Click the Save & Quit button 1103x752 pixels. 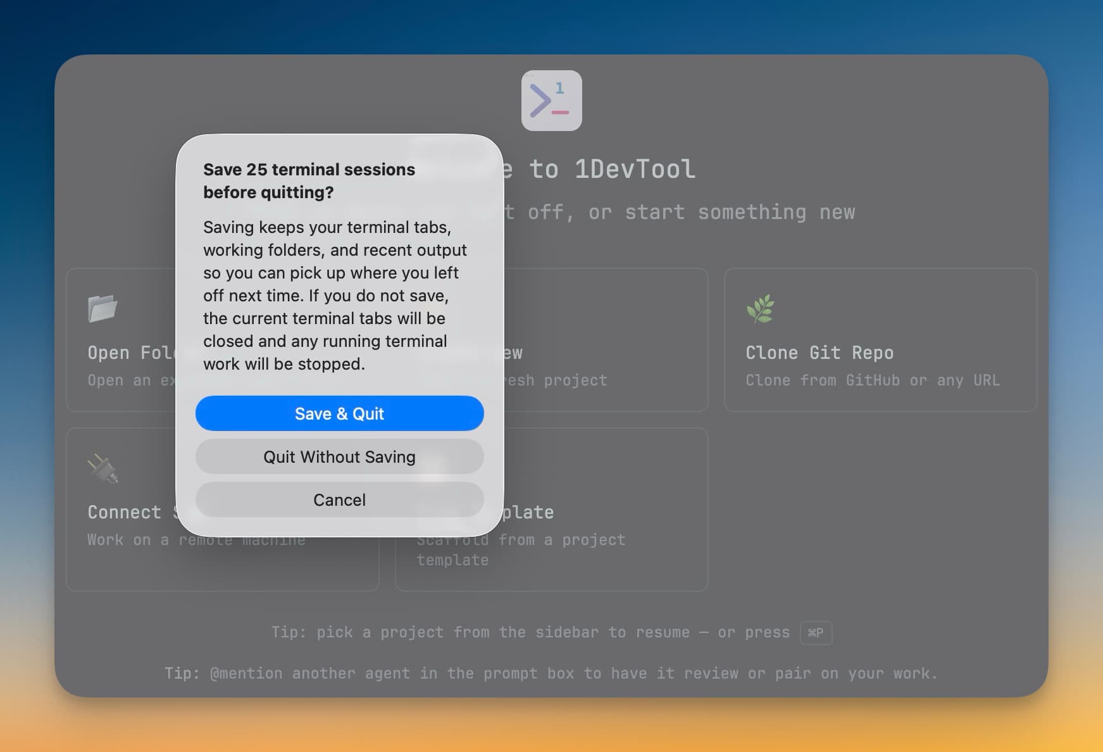click(339, 413)
